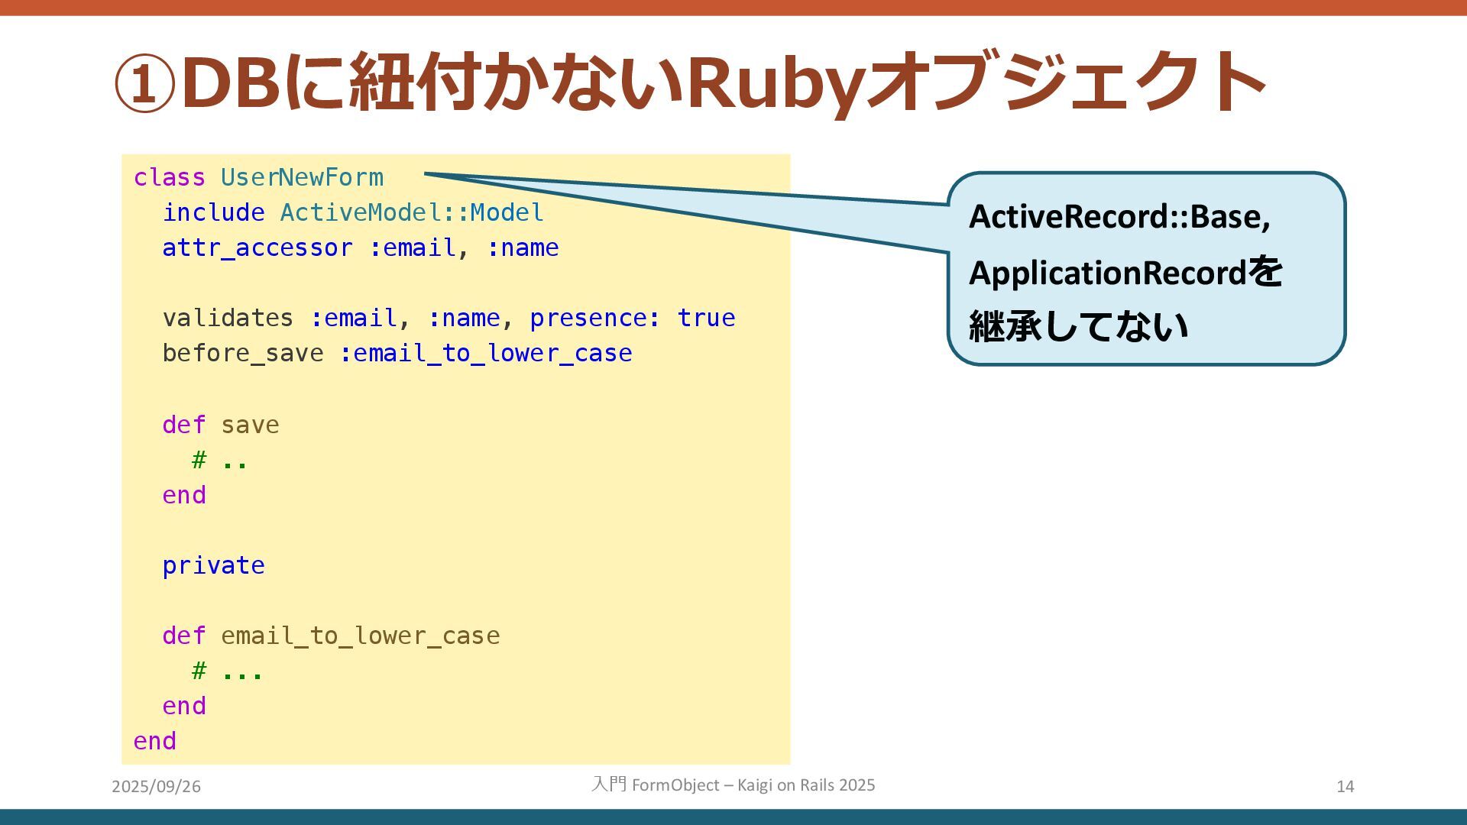This screenshot has height=825, width=1467.
Task: Click '継承してない' in the callout bubble
Action: 1078,326
